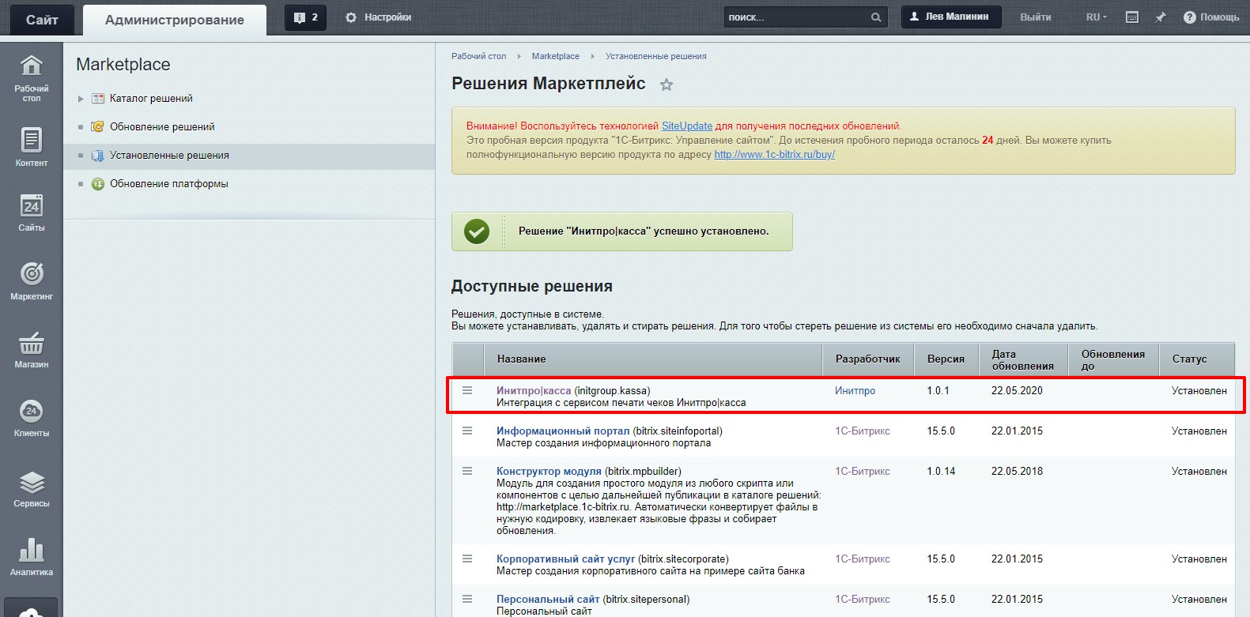The height and width of the screenshot is (617, 1250).
Task: Open Каталог решений menu item
Action: [x=151, y=99]
